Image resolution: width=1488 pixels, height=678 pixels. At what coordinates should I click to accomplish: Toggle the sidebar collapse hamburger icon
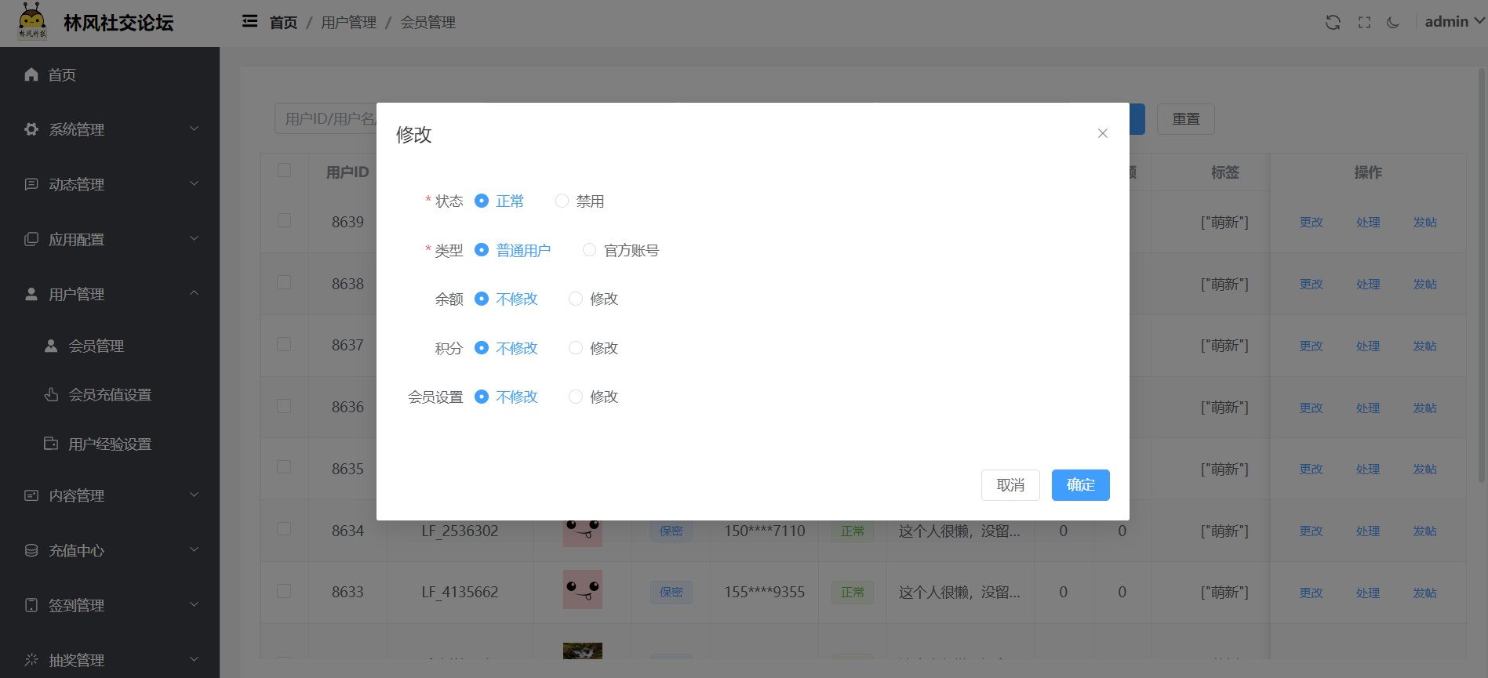coord(249,21)
